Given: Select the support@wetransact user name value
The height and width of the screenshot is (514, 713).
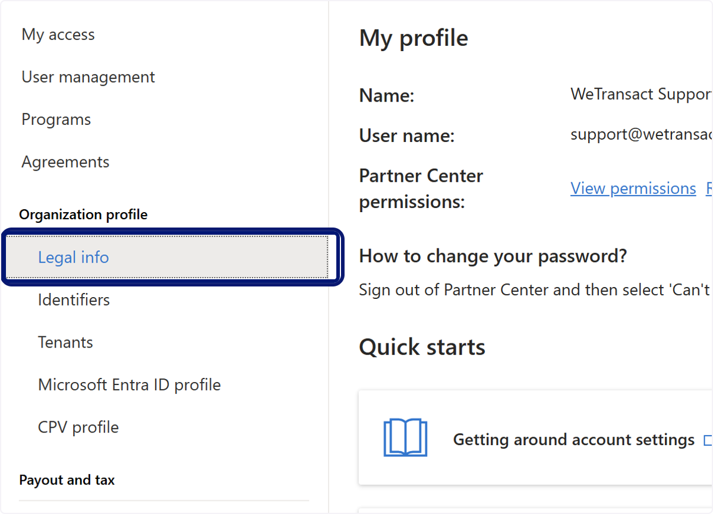Looking at the screenshot, I should point(641,134).
